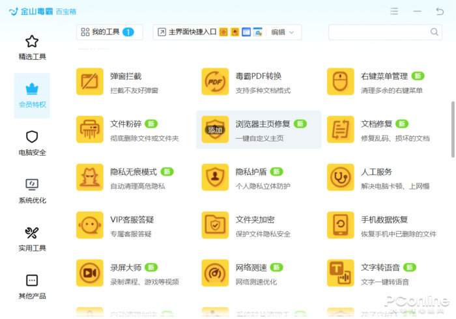Screen dimensions: 456x319
Task: Open the 隐私护盾 shield icon
Action: tap(215, 177)
